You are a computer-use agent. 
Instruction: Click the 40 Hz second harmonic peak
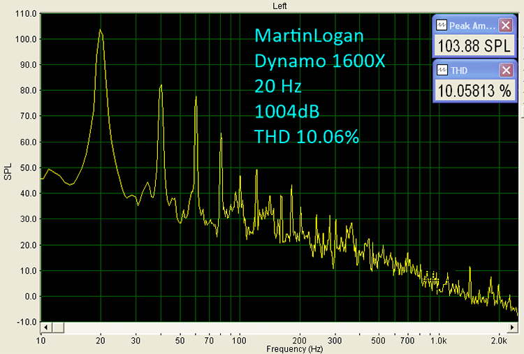point(161,86)
